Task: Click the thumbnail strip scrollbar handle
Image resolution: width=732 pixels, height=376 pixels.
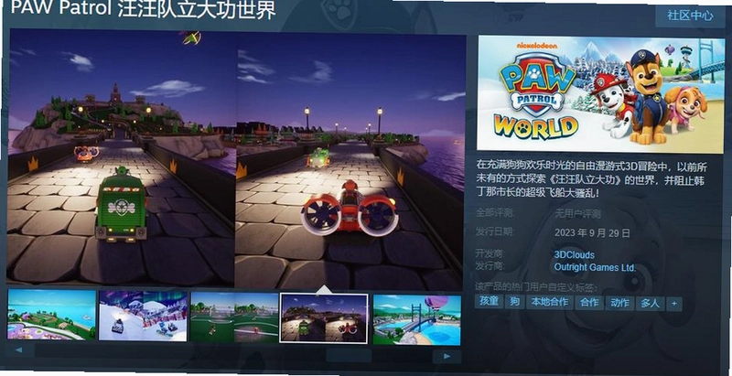Action: pos(349,356)
